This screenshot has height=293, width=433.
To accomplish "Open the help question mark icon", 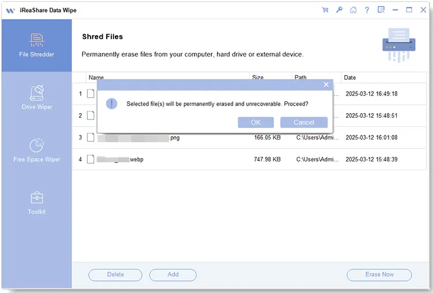I will [x=367, y=10].
